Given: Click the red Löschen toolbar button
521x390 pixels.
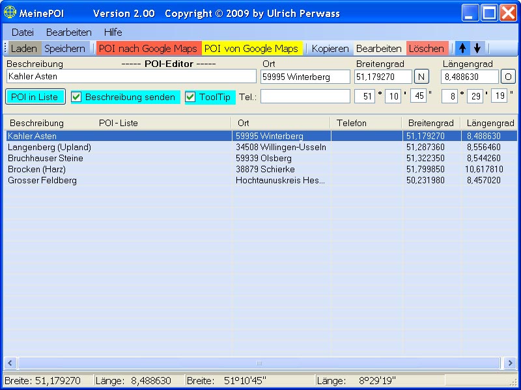Looking at the screenshot, I should [426, 48].
